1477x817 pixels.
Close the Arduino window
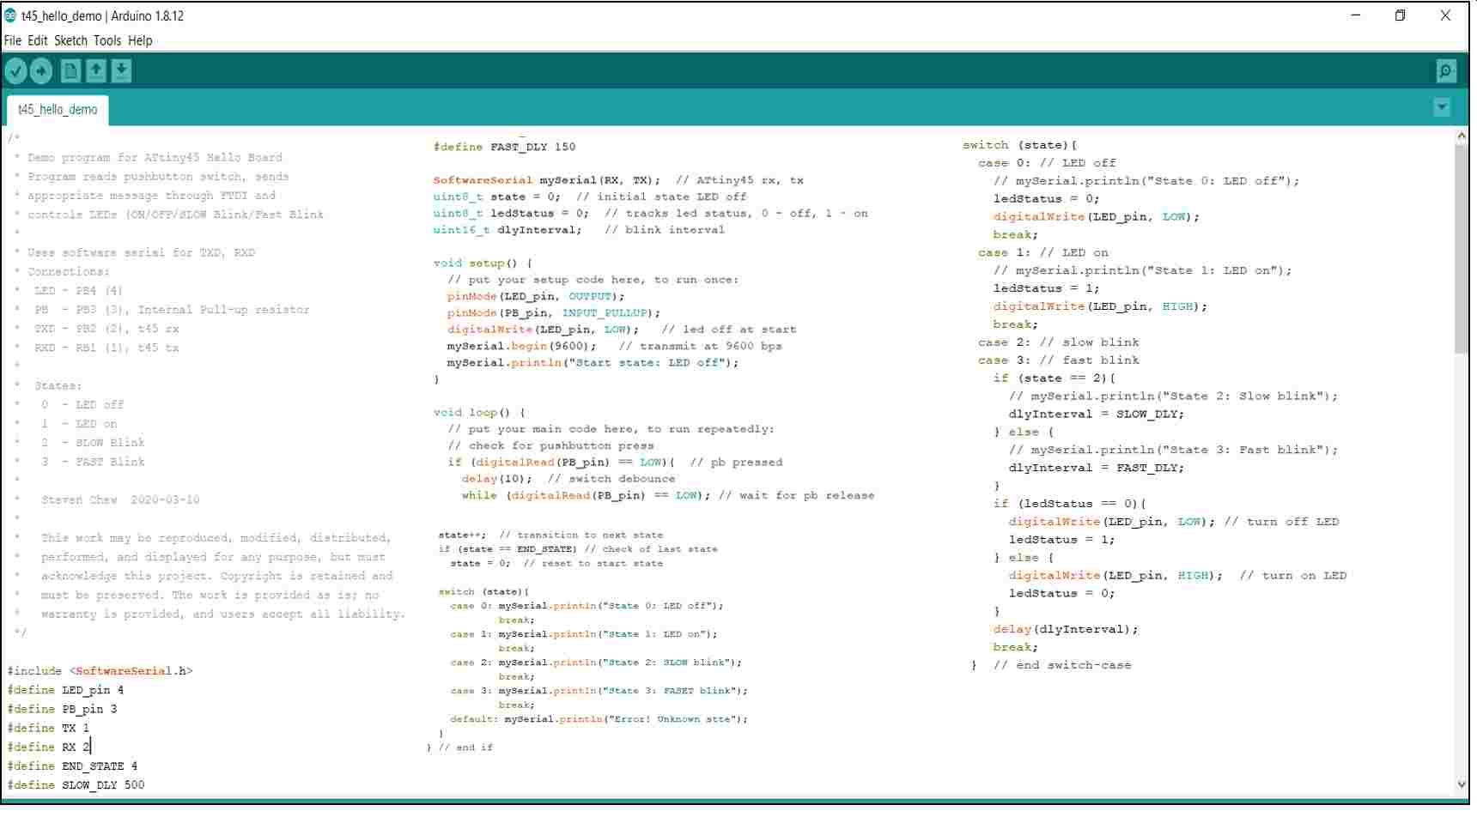tap(1445, 15)
